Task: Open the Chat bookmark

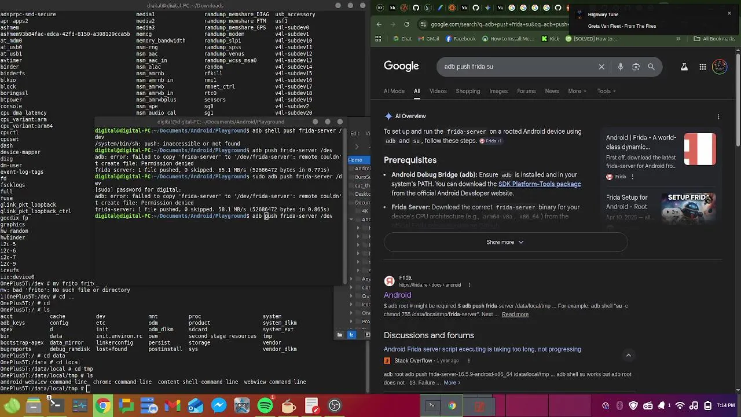Action: pos(402,39)
